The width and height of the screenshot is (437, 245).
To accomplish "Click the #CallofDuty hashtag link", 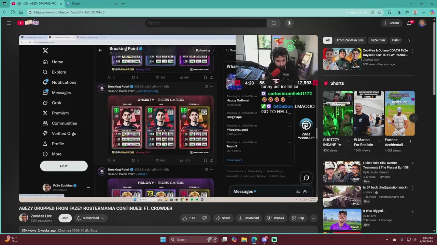I will (x=89, y=230).
